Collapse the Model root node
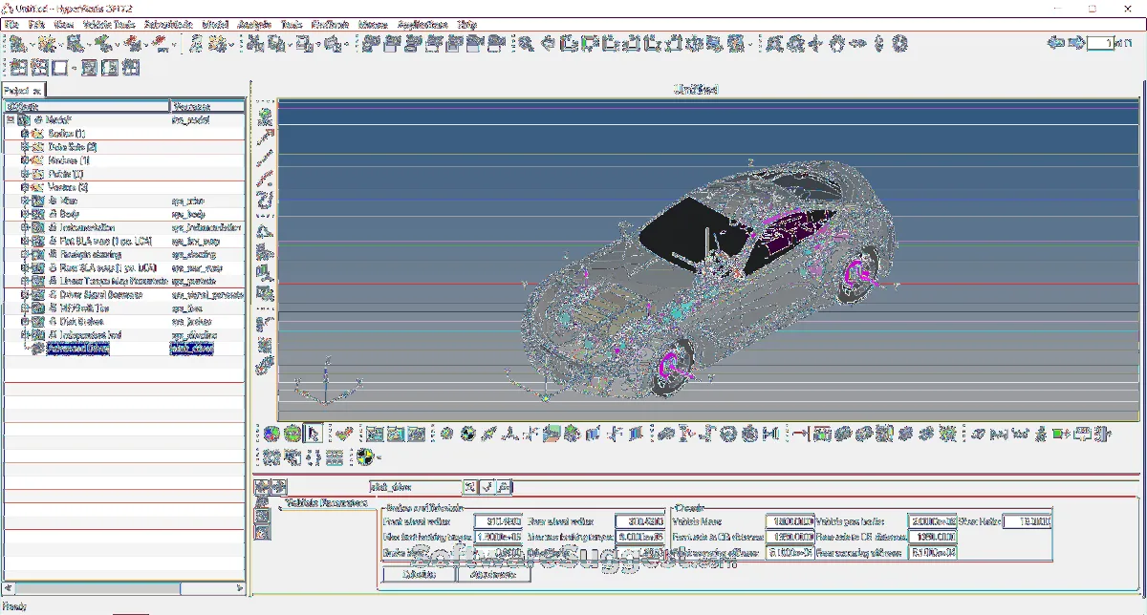The image size is (1147, 615). pyautogui.click(x=11, y=120)
